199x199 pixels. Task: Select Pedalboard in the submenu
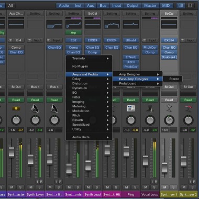pyautogui.click(x=138, y=83)
